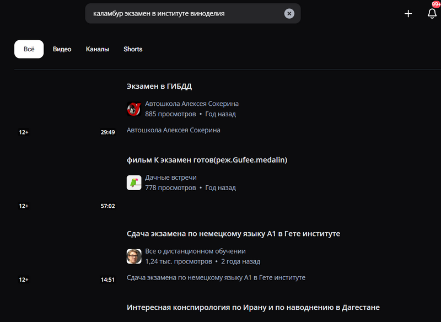Switch to the Shorts tab

coord(133,49)
